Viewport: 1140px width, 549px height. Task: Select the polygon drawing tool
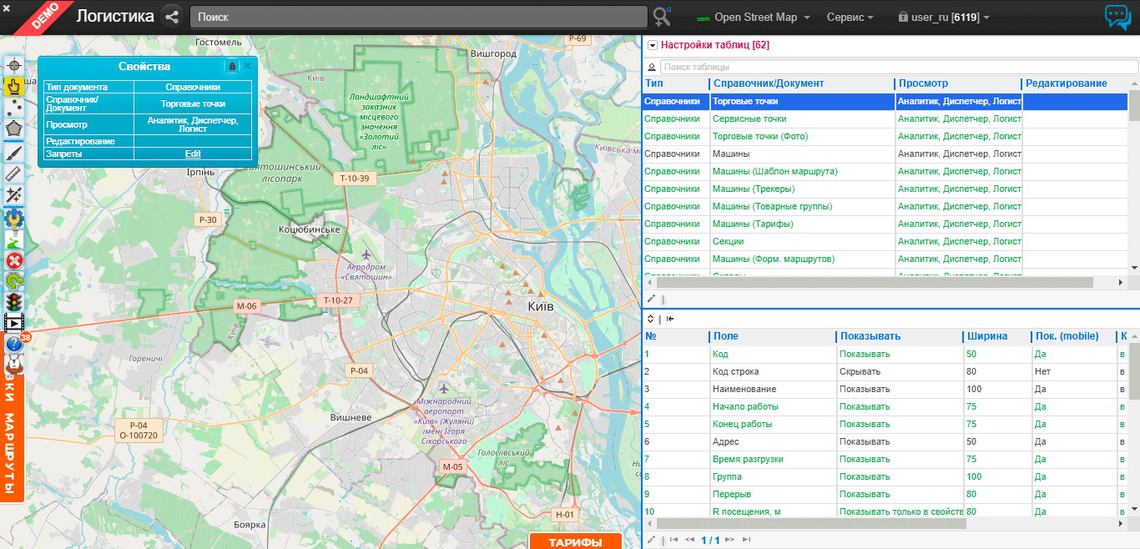click(x=13, y=129)
